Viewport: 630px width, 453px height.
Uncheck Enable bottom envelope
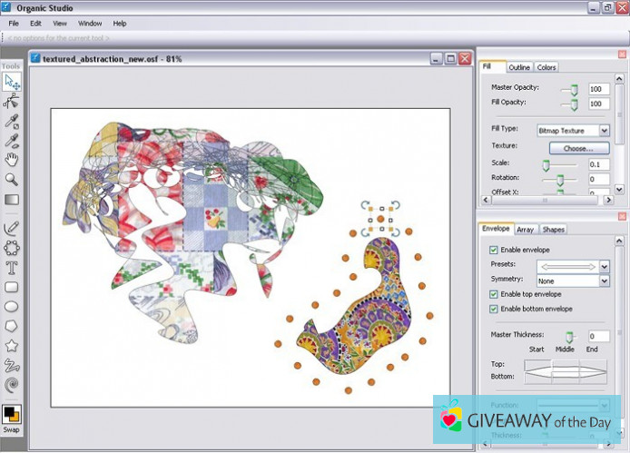(494, 310)
